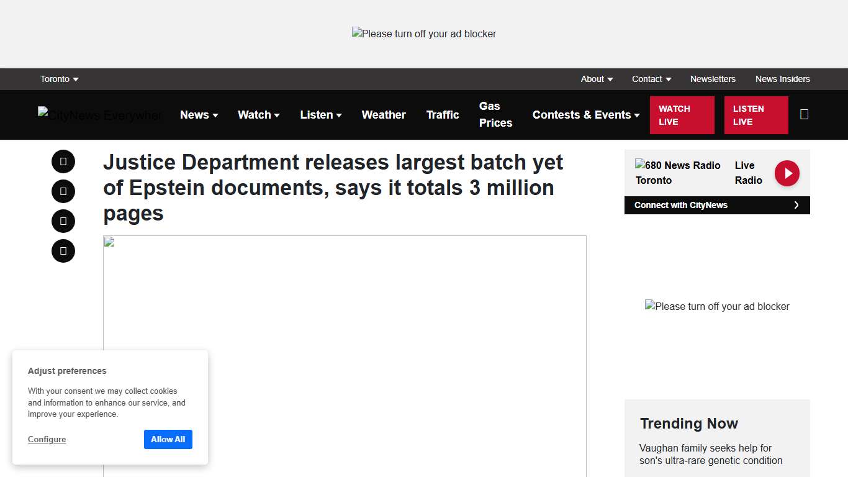Image resolution: width=848 pixels, height=477 pixels.
Task: Expand the Connect with CityNews bar
Action: coord(716,205)
